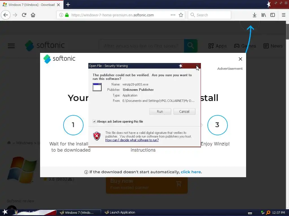Click Unknown Publisher text
Image resolution: width=289 pixels, height=216 pixels.
138,90
